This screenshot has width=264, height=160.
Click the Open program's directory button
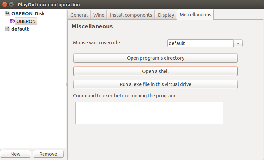[x=155, y=58]
